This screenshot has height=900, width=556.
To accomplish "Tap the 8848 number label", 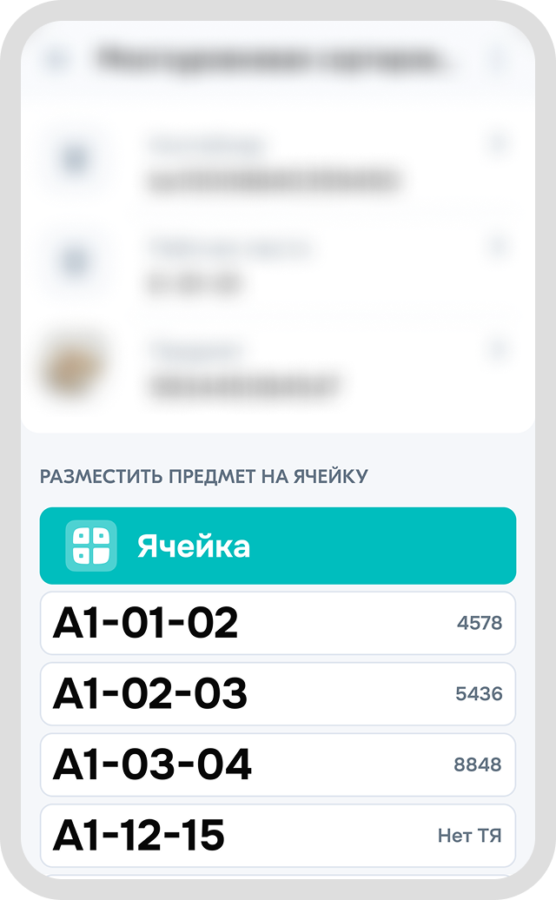I will click(478, 764).
